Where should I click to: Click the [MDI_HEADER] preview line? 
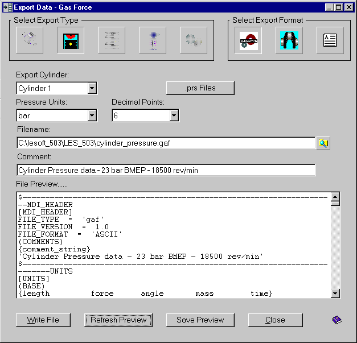tap(45, 212)
